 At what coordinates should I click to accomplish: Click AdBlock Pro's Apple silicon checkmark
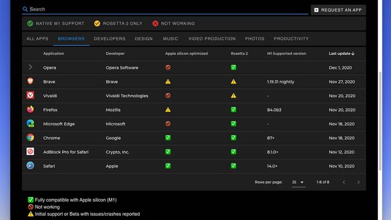(x=168, y=152)
